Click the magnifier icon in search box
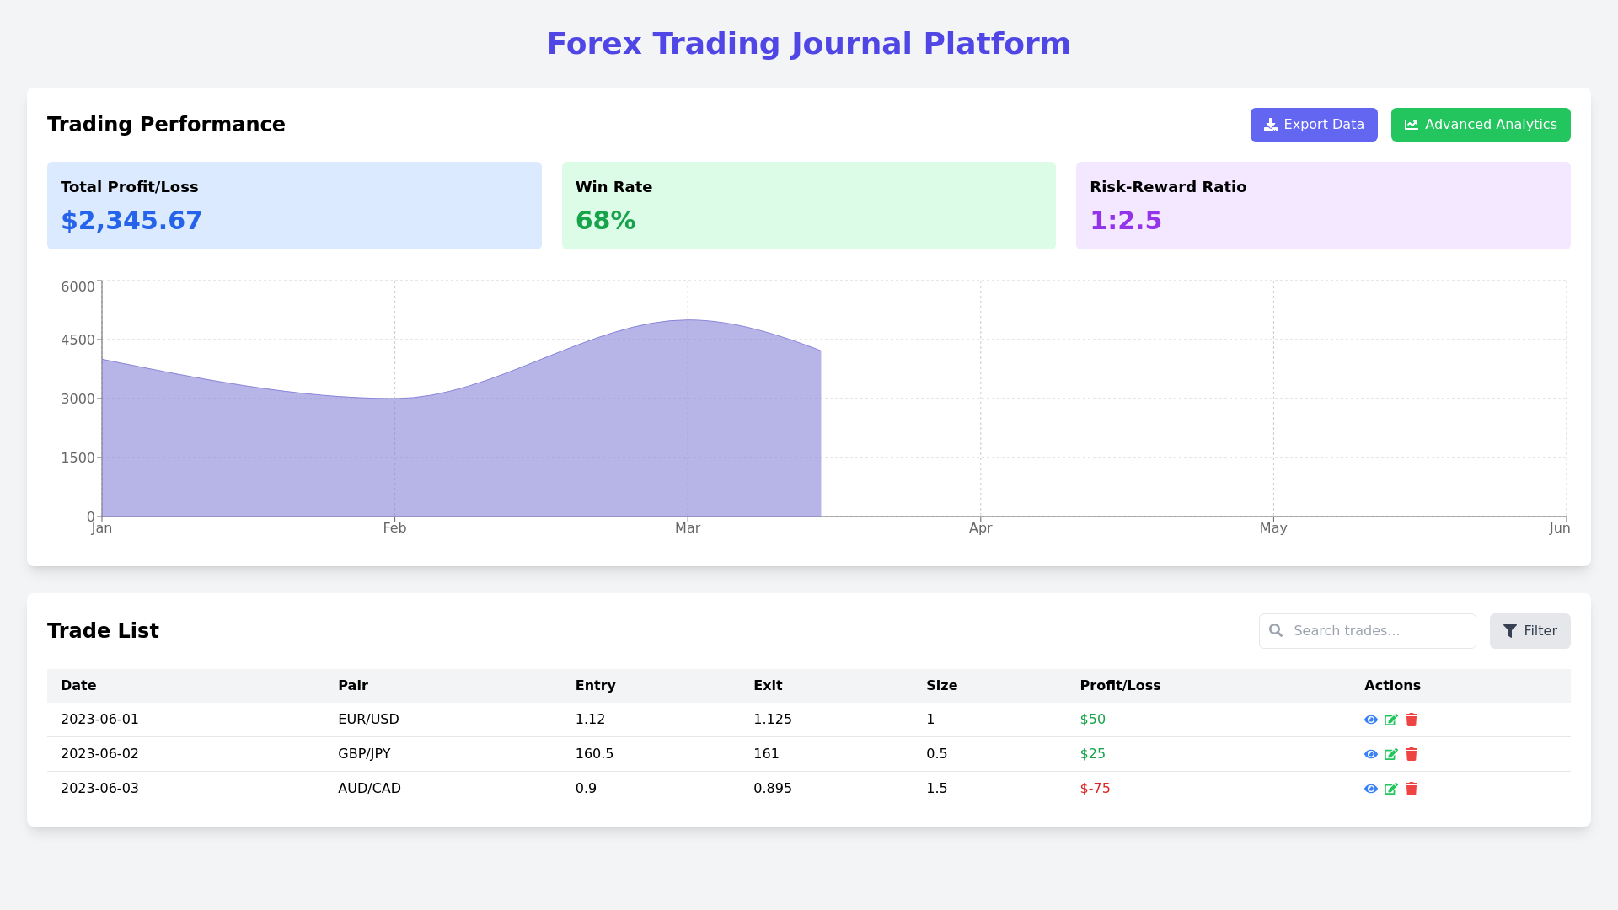1618x910 pixels. (1276, 631)
